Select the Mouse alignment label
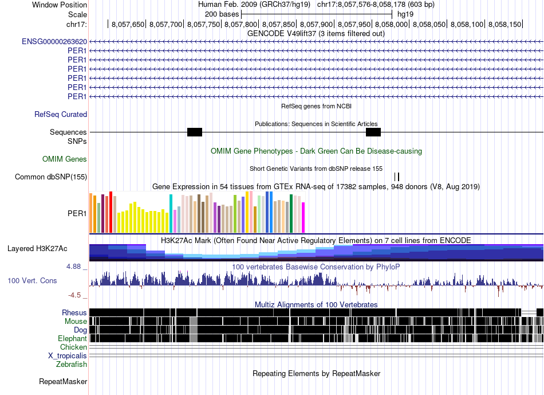This screenshot has width=544, height=395. coord(76,322)
